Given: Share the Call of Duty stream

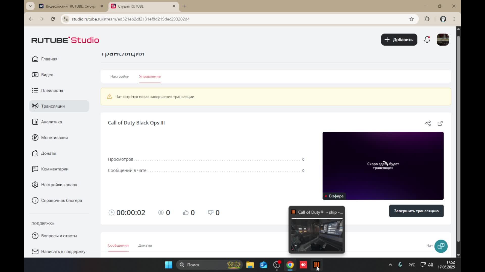Looking at the screenshot, I should point(428,123).
